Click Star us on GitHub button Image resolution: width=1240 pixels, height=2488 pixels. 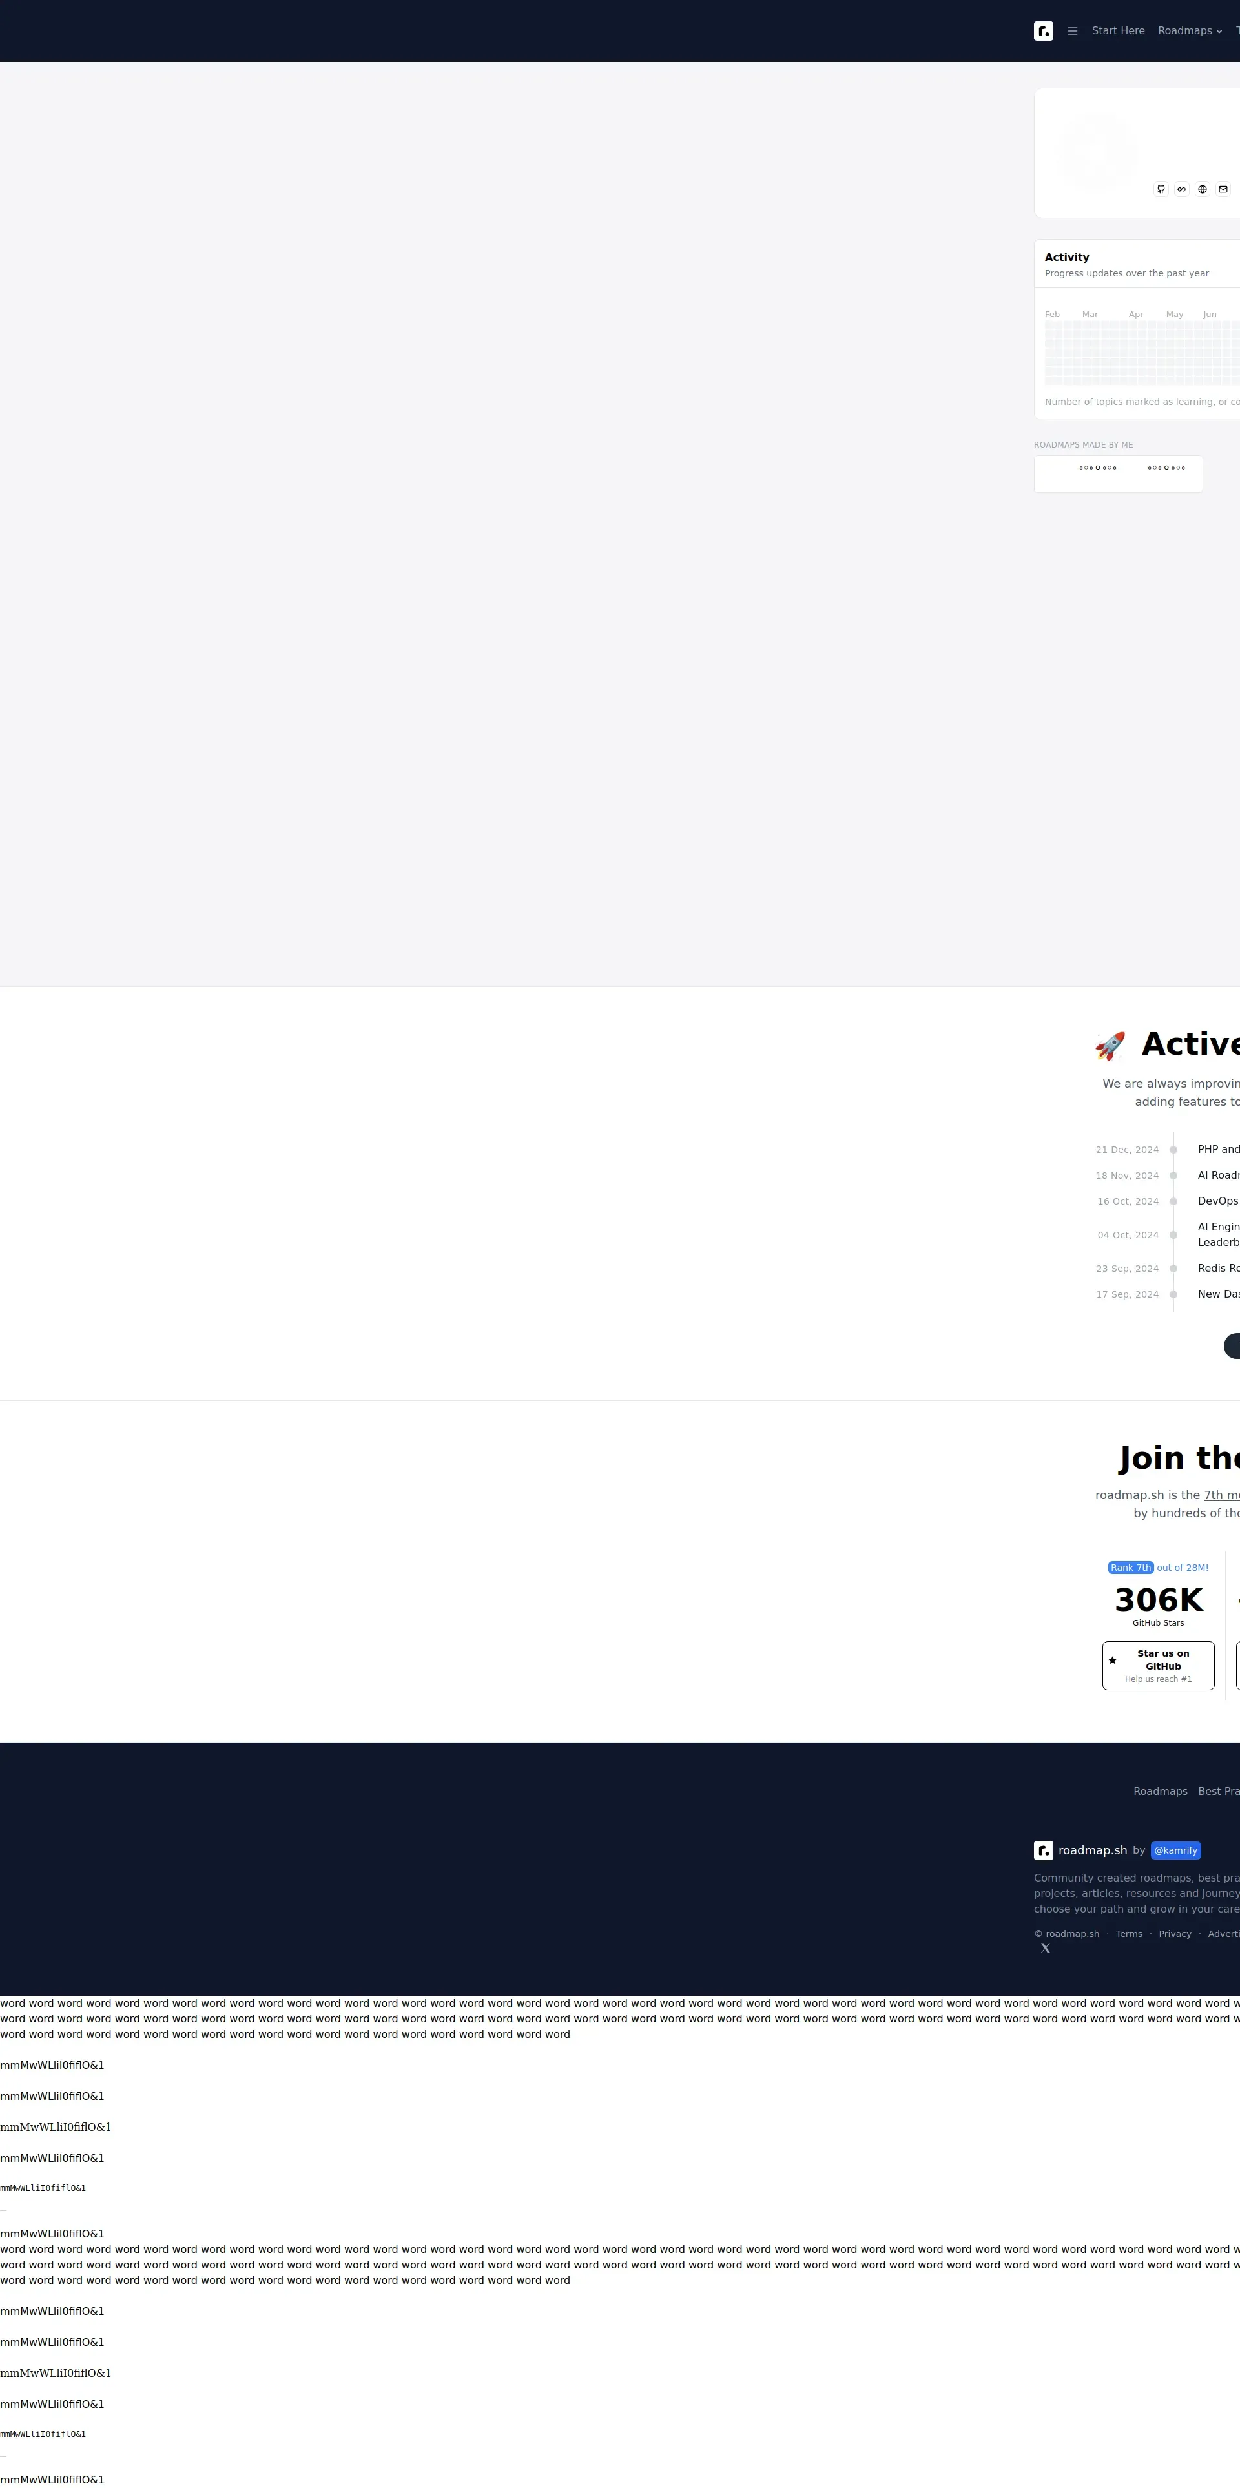tap(1158, 1666)
